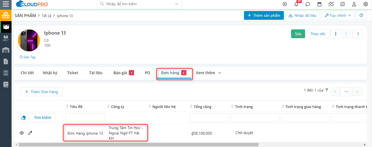The image size is (372, 147).
Task: Open the archive drawer sidebar icon
Action: coord(6,73)
